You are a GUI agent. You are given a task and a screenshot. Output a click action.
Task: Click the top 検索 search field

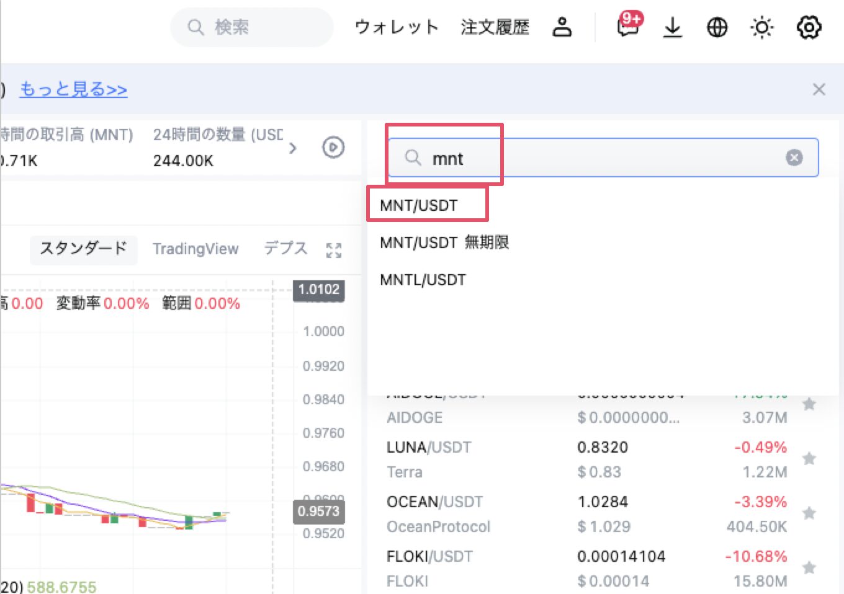tap(252, 27)
